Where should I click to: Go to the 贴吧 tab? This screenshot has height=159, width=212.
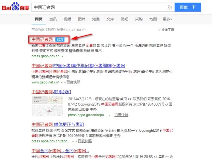point(124,19)
